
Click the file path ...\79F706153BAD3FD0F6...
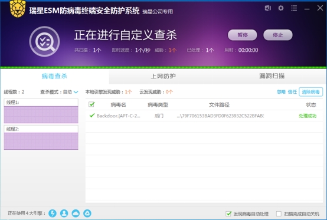(x=220, y=116)
